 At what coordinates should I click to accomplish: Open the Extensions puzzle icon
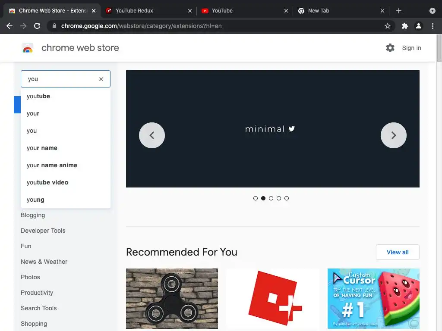coord(405,26)
